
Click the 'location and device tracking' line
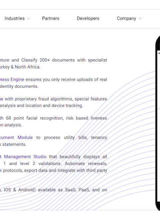pos(42,106)
